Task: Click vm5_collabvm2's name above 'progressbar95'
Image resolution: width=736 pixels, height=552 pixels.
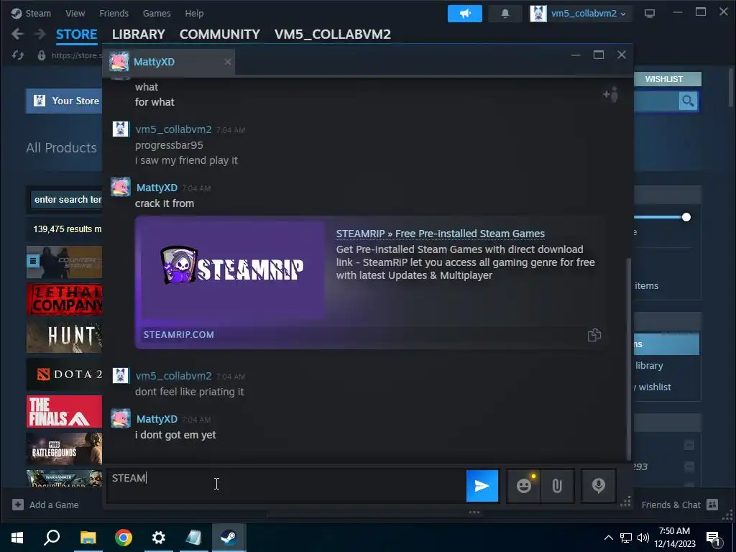Action: tap(173, 129)
